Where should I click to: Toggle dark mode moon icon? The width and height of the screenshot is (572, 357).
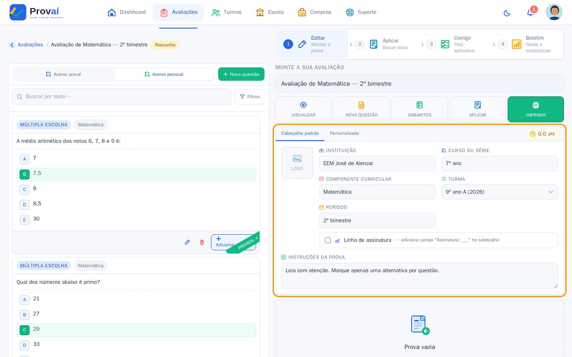click(507, 12)
